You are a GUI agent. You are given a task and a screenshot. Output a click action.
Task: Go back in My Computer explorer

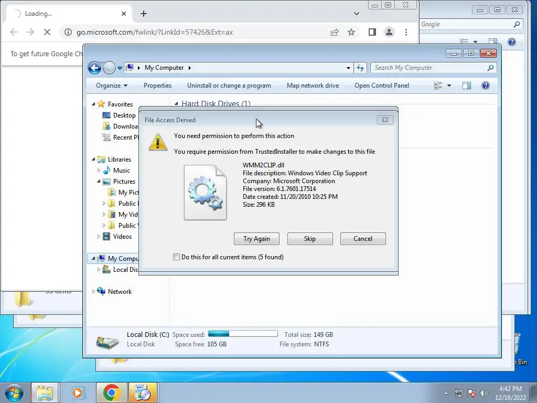tap(94, 68)
